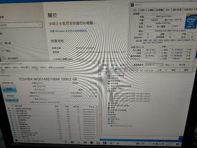
Task: Click the 良好 health status button
Action: 9,89
